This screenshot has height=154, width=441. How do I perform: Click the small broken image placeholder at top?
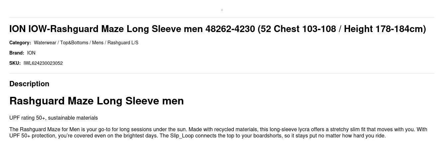point(222,10)
